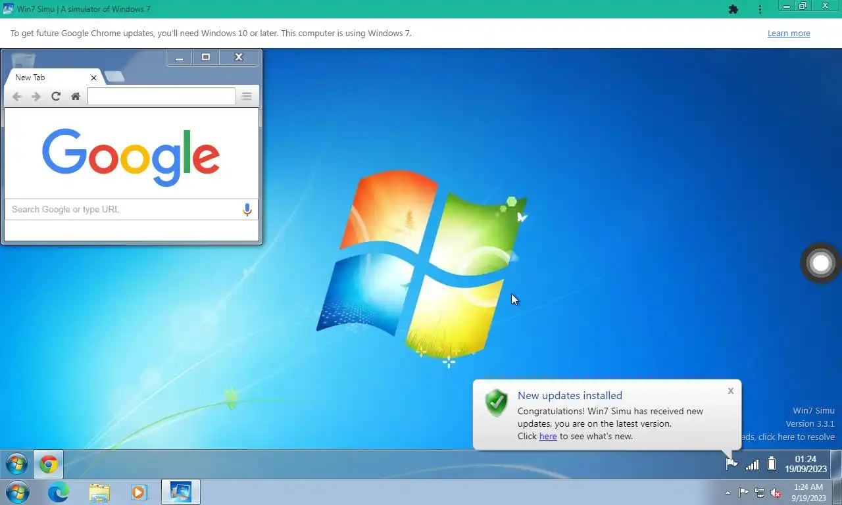Open the hamburger menu in the simulated browser

(x=247, y=97)
